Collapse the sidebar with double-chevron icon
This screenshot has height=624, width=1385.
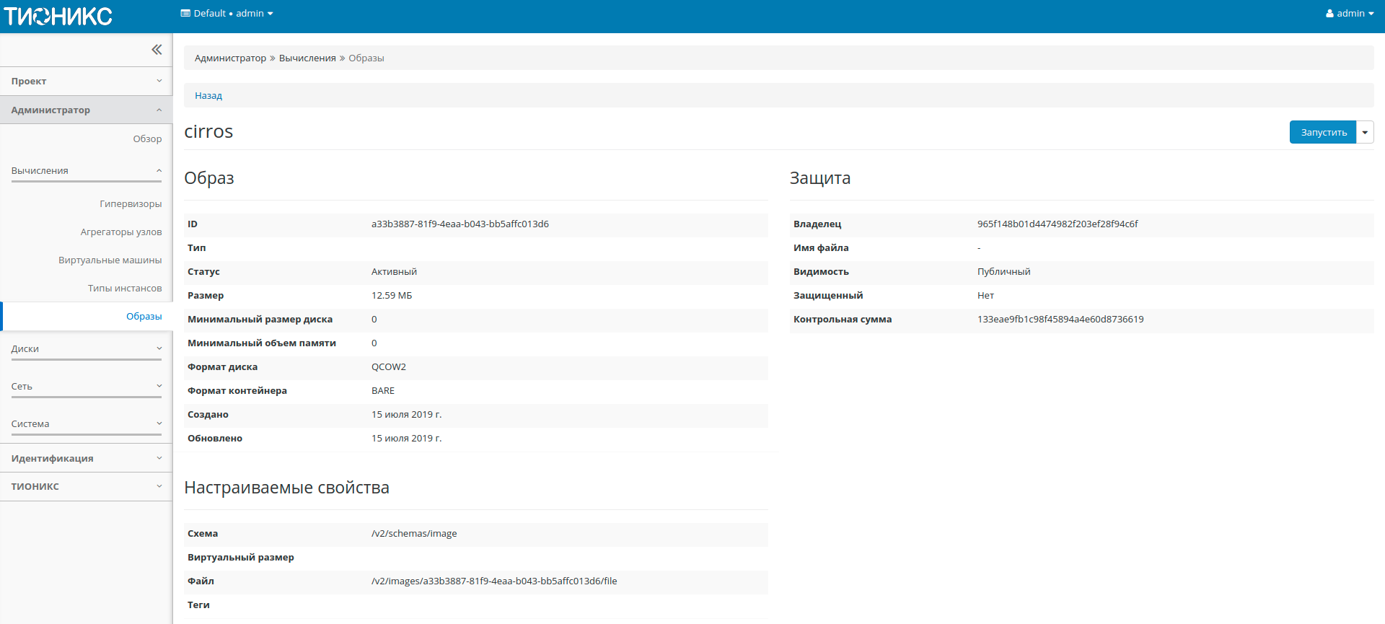(157, 50)
